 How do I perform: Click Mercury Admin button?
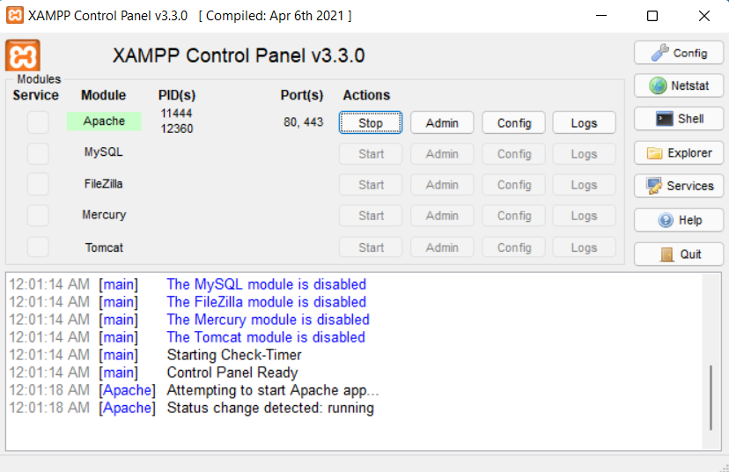[442, 216]
